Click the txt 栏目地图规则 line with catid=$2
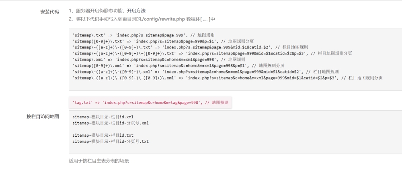 tap(190, 47)
